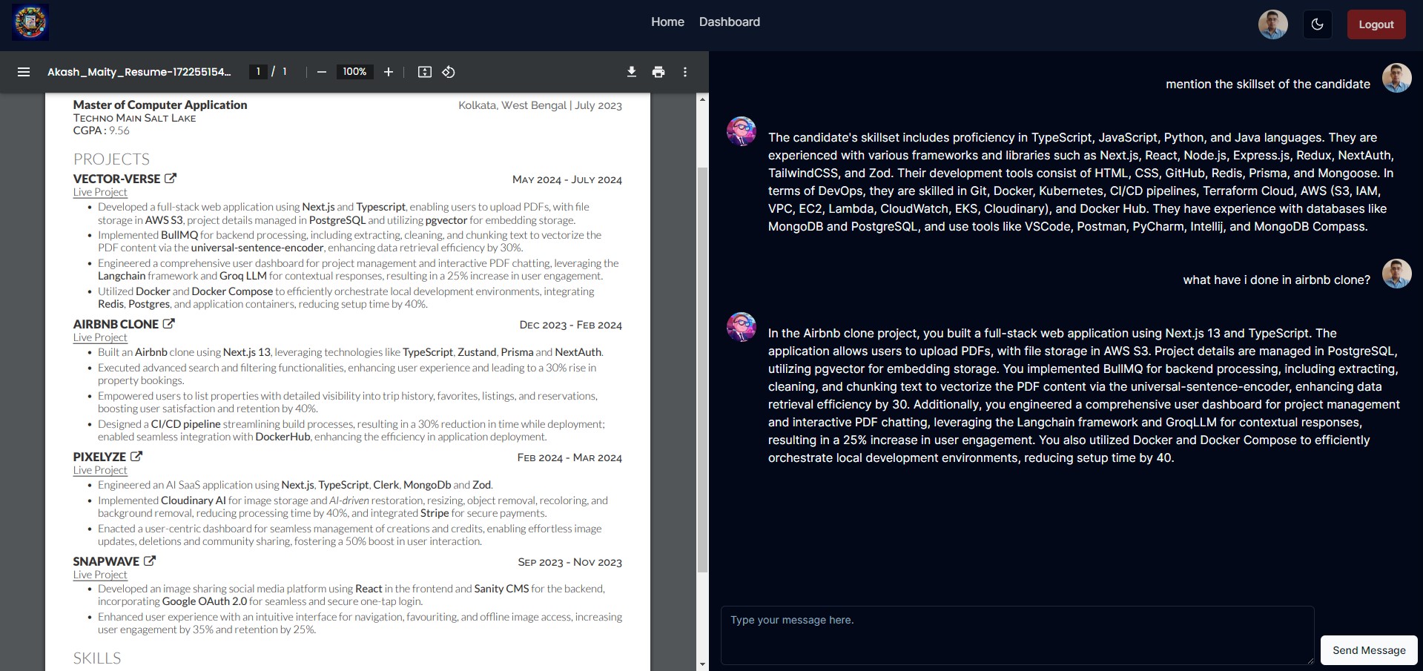Click the PDF filename Akash_Maity_Resume title
The height and width of the screenshot is (671, 1423).
139,72
